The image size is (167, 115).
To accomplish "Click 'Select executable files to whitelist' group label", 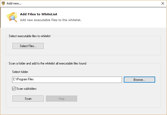I will [x=30, y=36].
